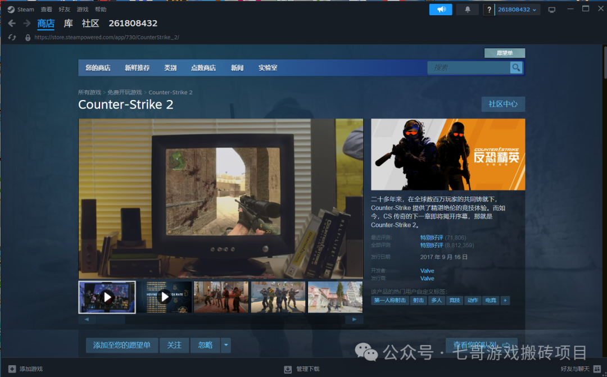Toggle the 关注 follow button
Image resolution: width=607 pixels, height=377 pixels.
click(x=174, y=346)
